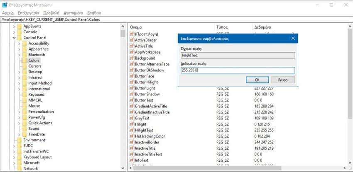Select the Bluetooth folder icon
The height and width of the screenshot is (172, 353).
[25, 55]
